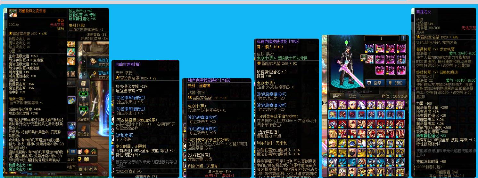Click 稀有克隆皮肤装扮 [75级] header
Viewport: 478px width, 178px height.
[278, 41]
